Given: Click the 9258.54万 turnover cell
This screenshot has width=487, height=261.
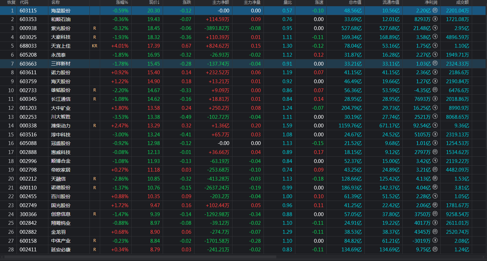Looking at the screenshot, I should 457,214.
